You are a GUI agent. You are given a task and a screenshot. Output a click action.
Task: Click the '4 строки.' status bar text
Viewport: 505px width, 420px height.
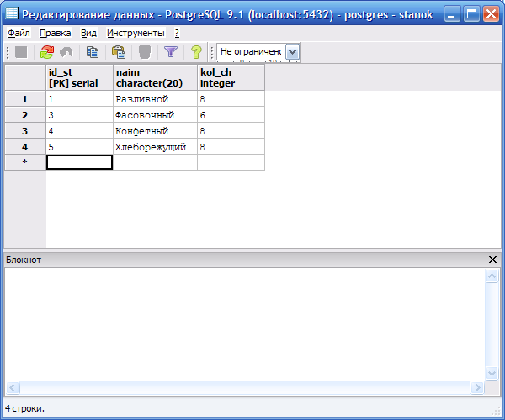pos(24,408)
